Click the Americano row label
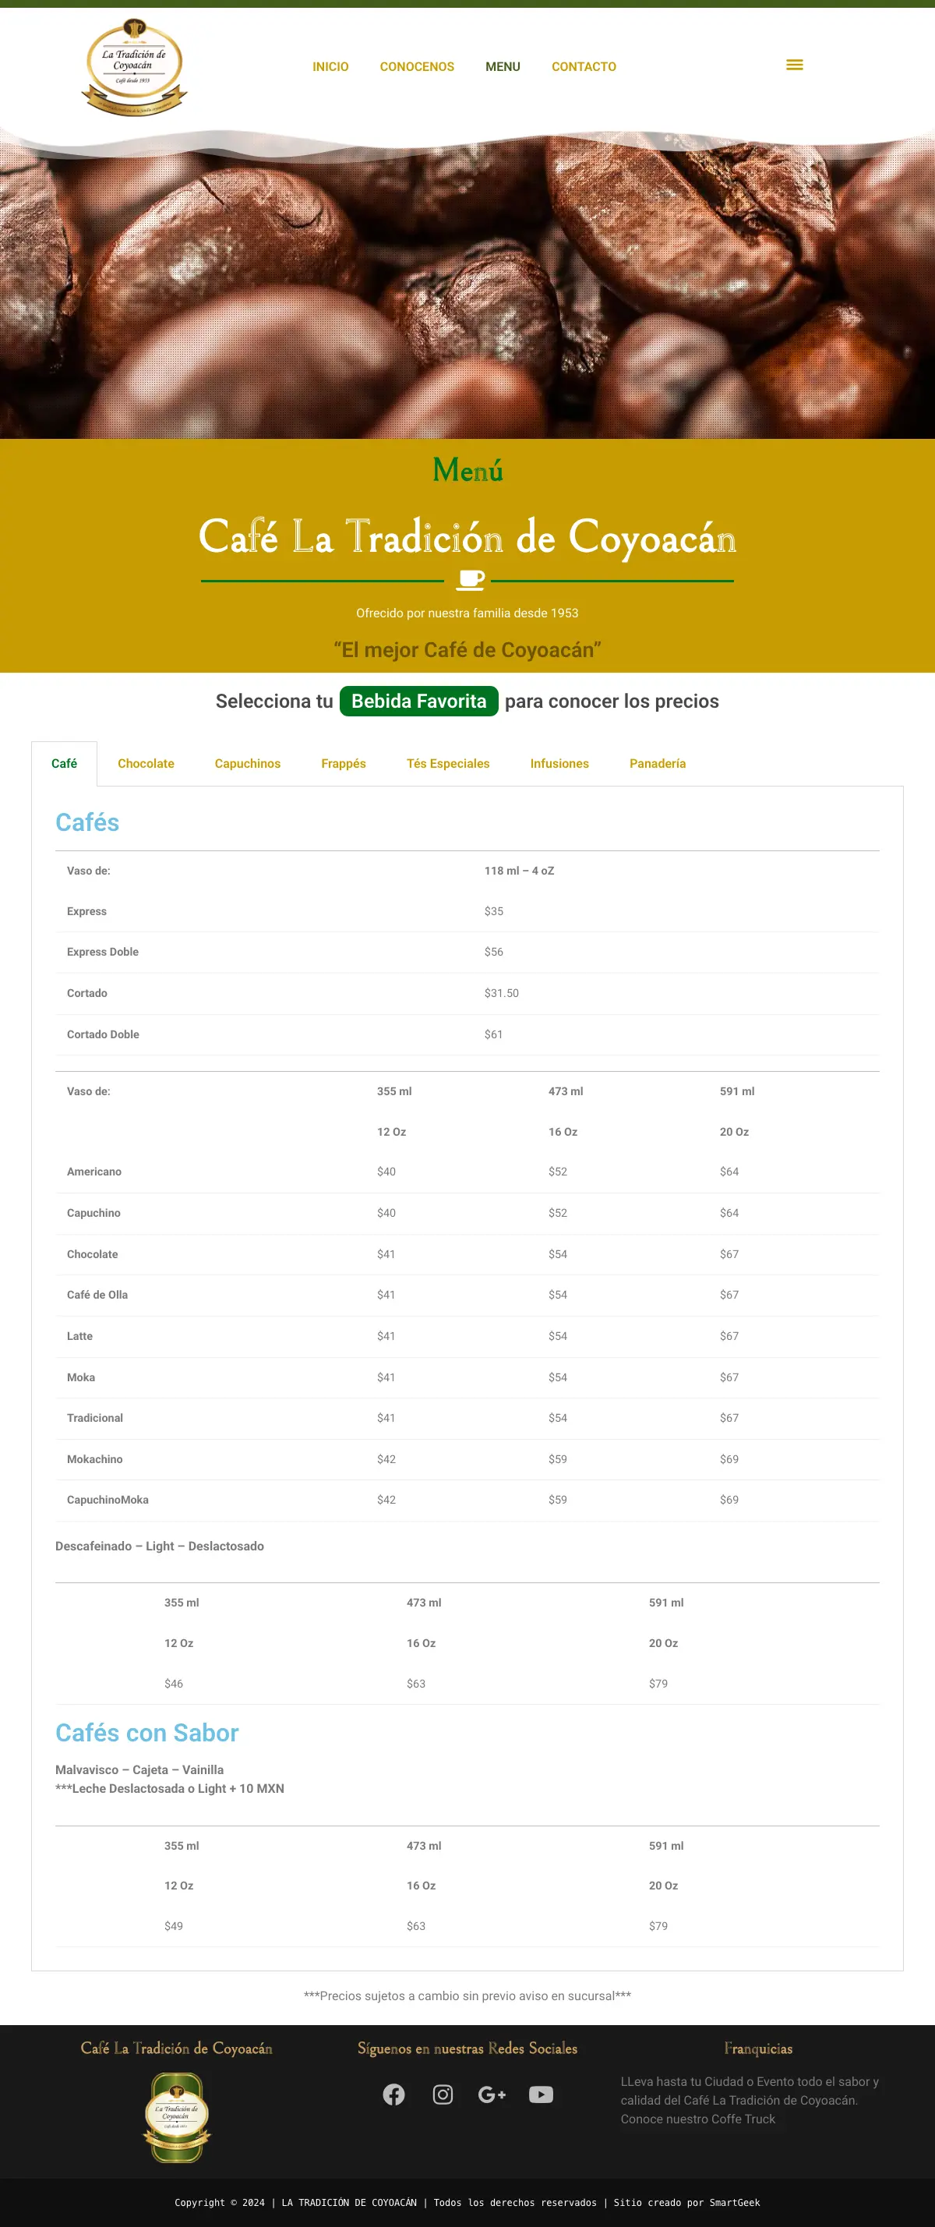The image size is (935, 2227). tap(94, 1172)
